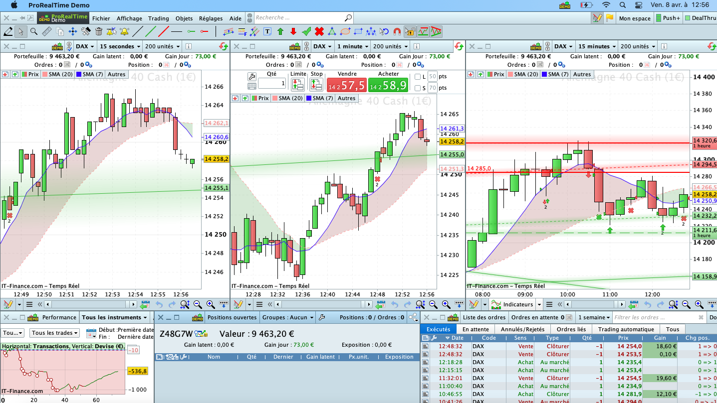Place a red down arrow marker
The width and height of the screenshot is (717, 403).
pyautogui.click(x=293, y=31)
